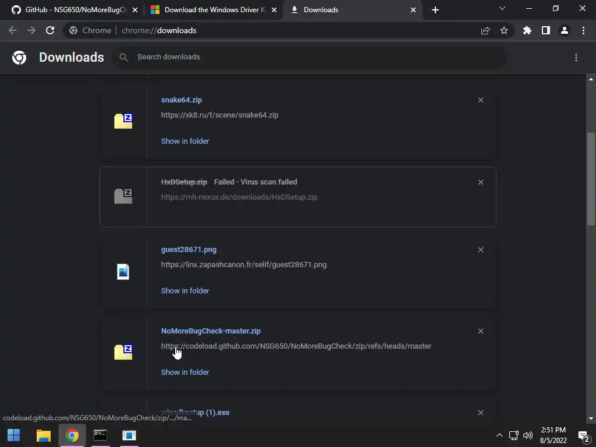Image resolution: width=596 pixels, height=447 pixels.
Task: Remove HxDSetup.zip from the list
Action: 481,182
